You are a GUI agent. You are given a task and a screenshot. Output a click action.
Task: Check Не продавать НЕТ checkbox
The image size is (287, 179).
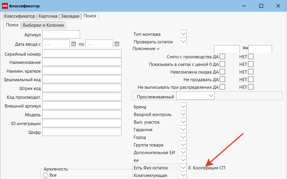point(251,79)
